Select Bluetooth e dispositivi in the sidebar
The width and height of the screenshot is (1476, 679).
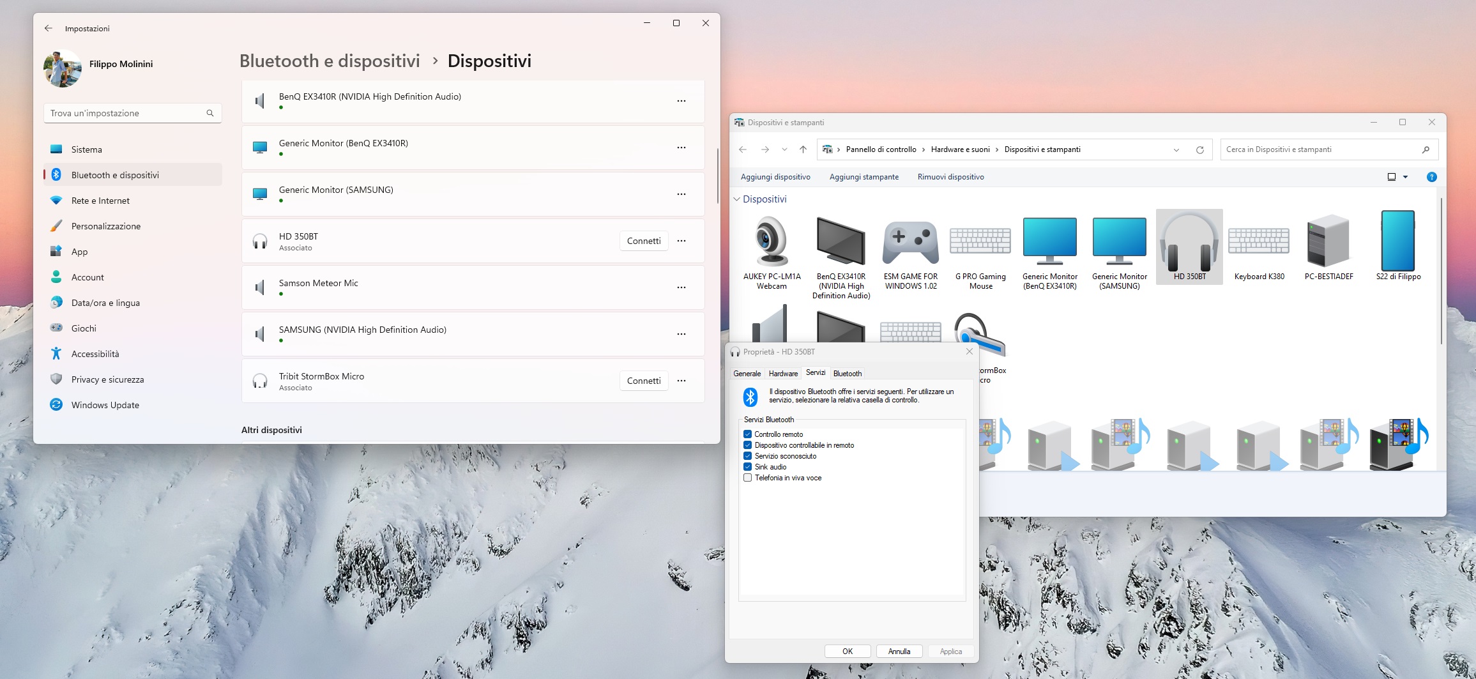tap(133, 175)
